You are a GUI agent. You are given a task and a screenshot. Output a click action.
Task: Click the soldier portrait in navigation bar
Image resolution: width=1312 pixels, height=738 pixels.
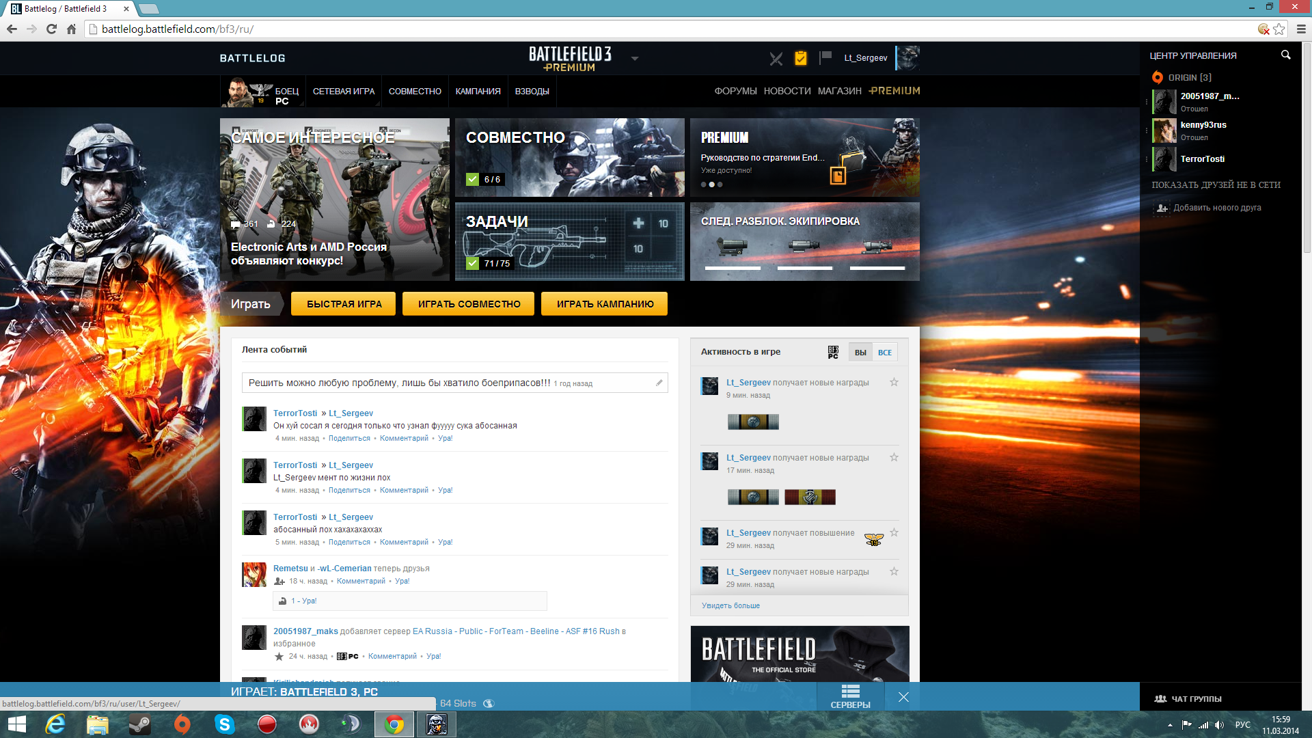(237, 92)
